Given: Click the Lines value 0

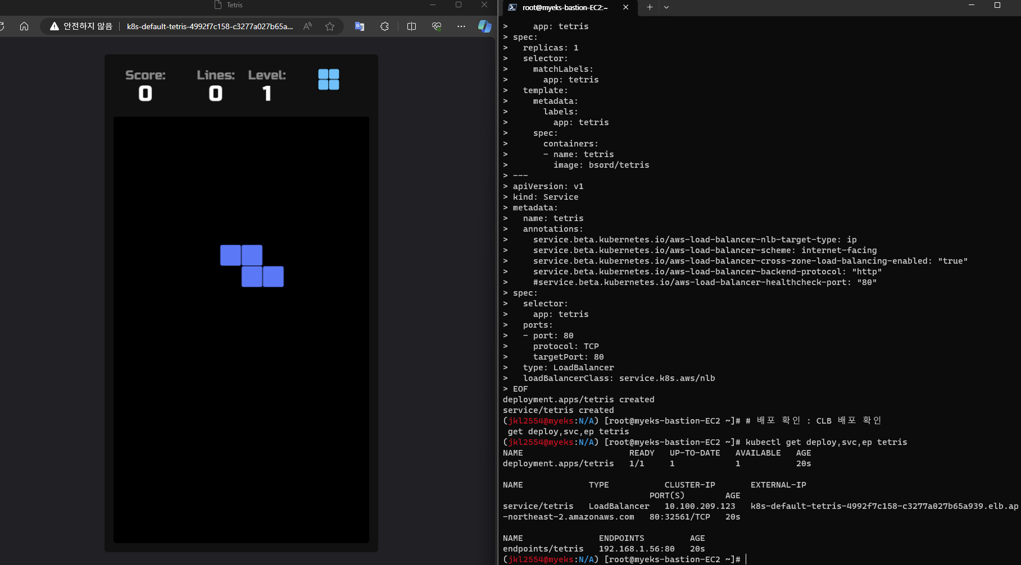Looking at the screenshot, I should coord(216,93).
